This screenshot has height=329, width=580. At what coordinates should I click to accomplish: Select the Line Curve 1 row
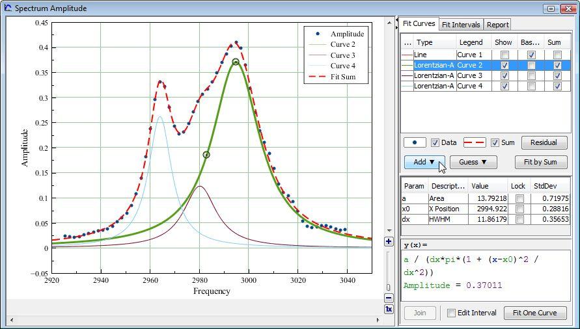tap(486, 55)
